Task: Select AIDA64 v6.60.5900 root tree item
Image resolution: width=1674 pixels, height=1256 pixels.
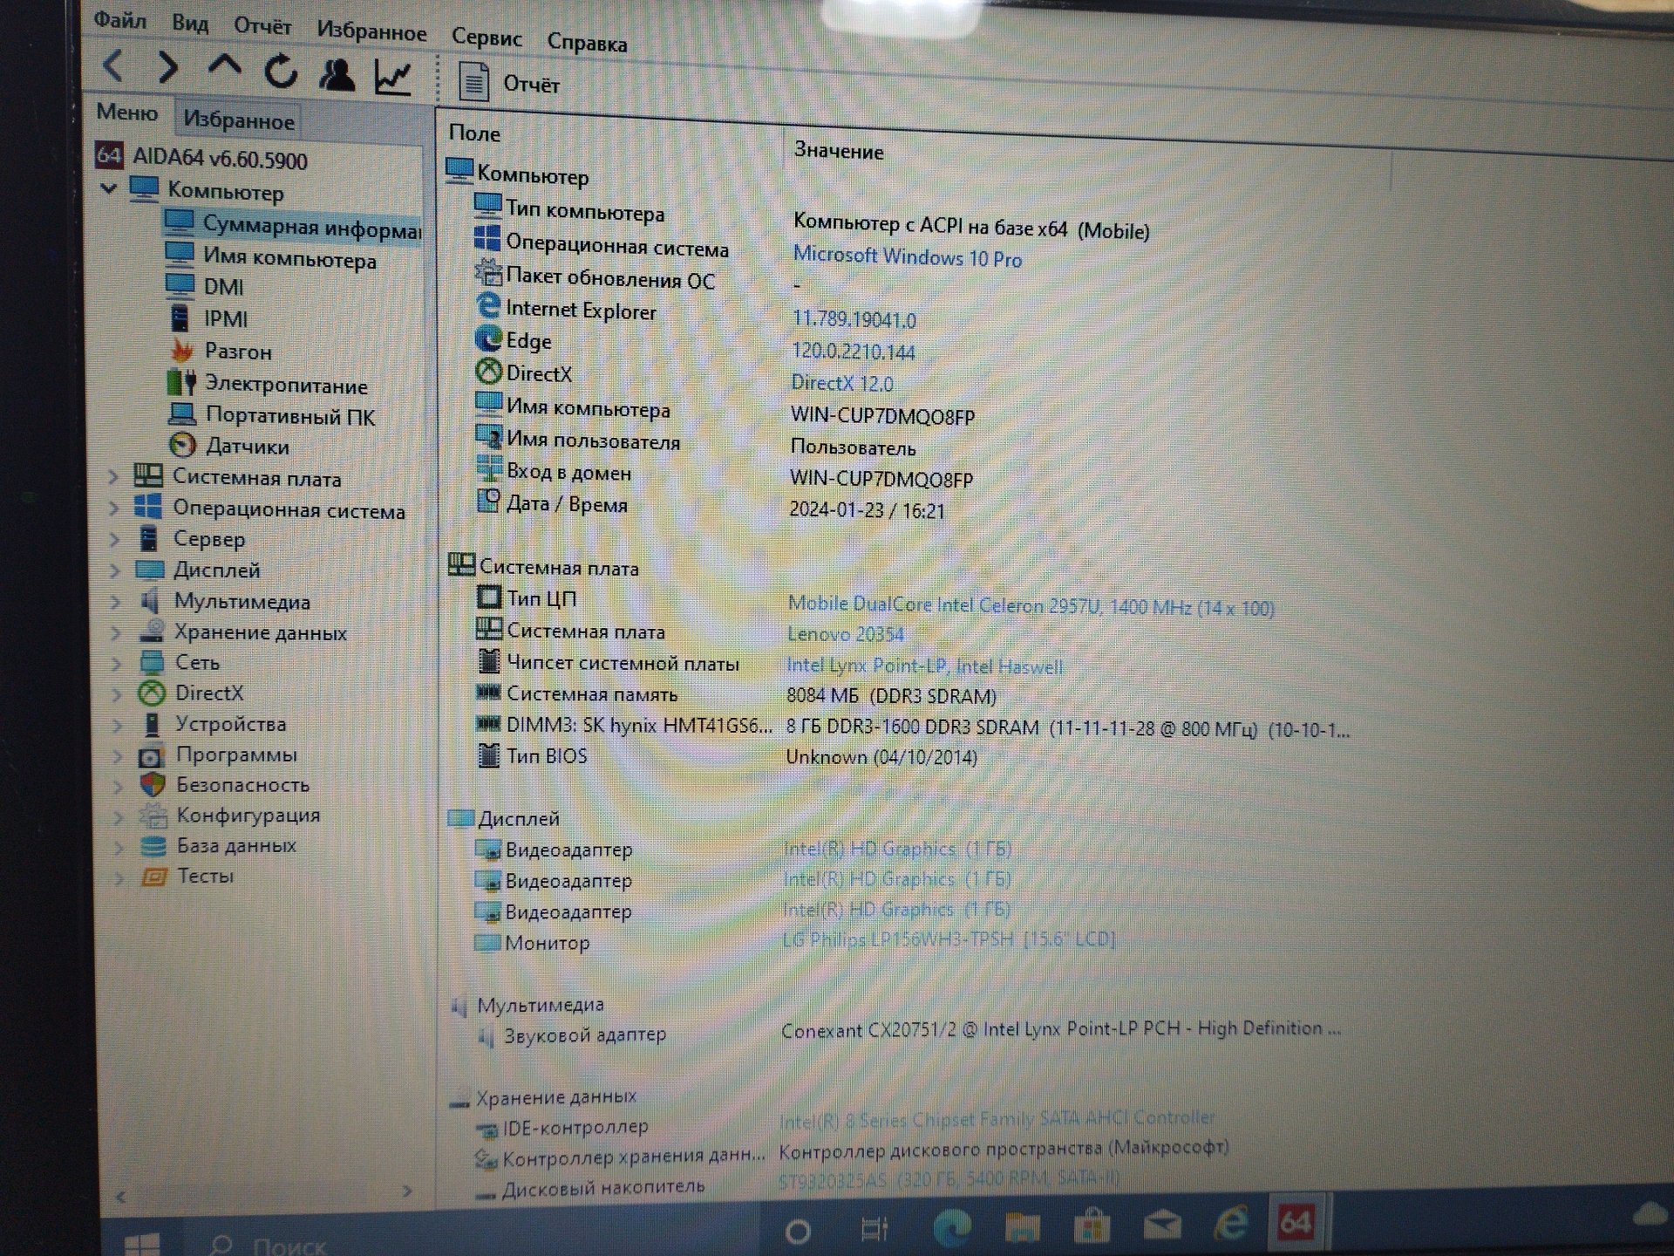Action: coord(201,158)
